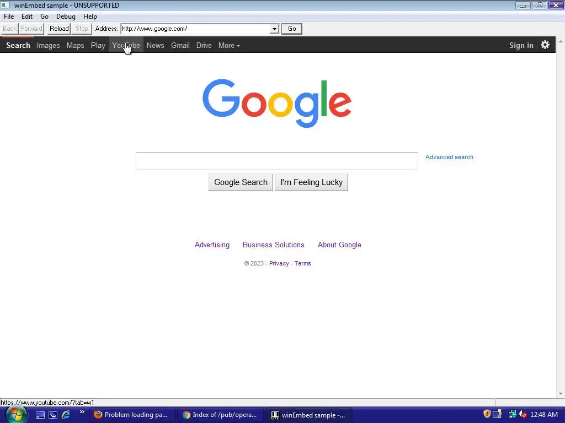Open the address bar dropdown arrow

pos(274,29)
